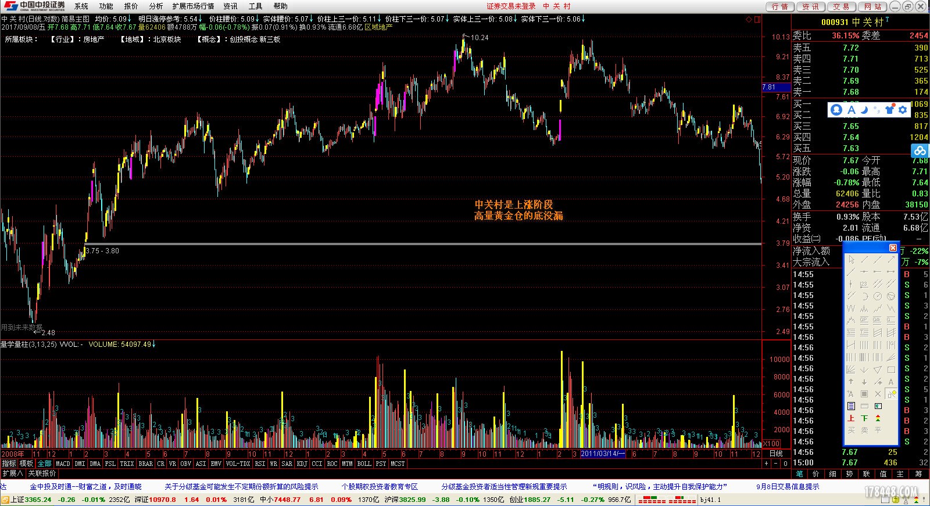Select the text annotation A tool

[x=891, y=382]
